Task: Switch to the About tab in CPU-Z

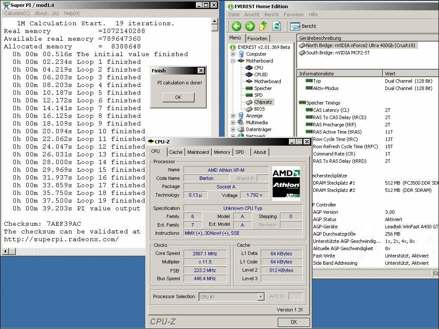Action: coord(260,152)
